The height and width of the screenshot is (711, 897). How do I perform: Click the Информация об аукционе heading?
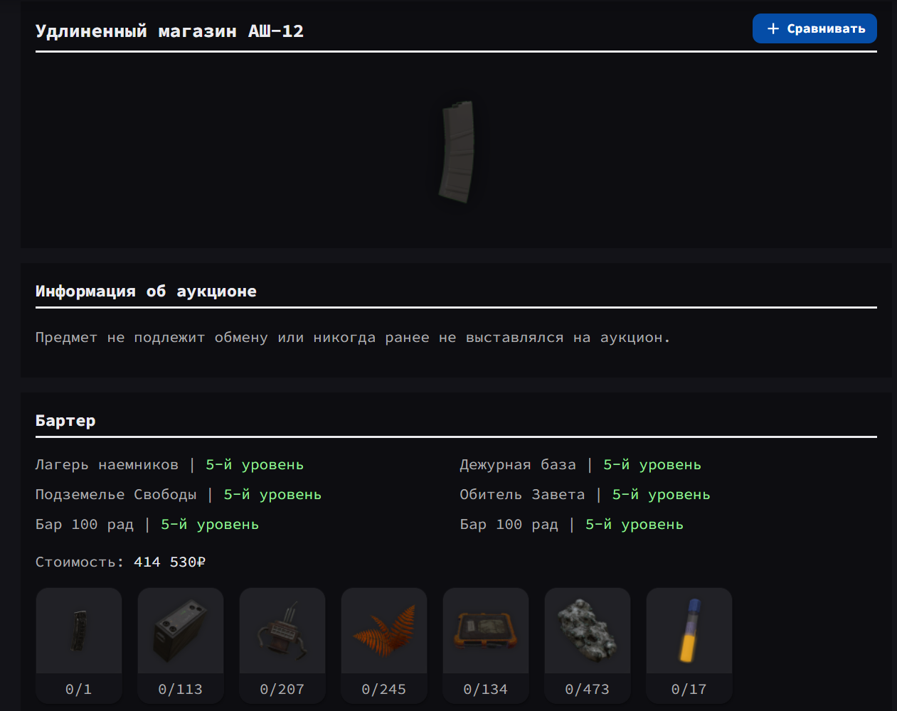click(146, 292)
